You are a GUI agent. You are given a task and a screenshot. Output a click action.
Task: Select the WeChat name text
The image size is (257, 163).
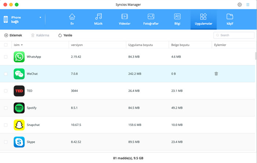coord(32,74)
